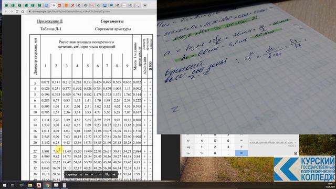This screenshot has height=189, width=336.
Task: Click table cell '0,888' in mass column
Action: 137,120
